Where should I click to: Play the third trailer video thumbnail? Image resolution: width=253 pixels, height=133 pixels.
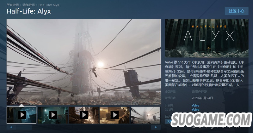pyautogui.click(x=84, y=115)
